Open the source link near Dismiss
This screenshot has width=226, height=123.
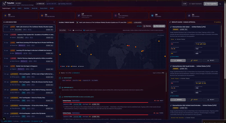pyautogui.click(x=139, y=26)
